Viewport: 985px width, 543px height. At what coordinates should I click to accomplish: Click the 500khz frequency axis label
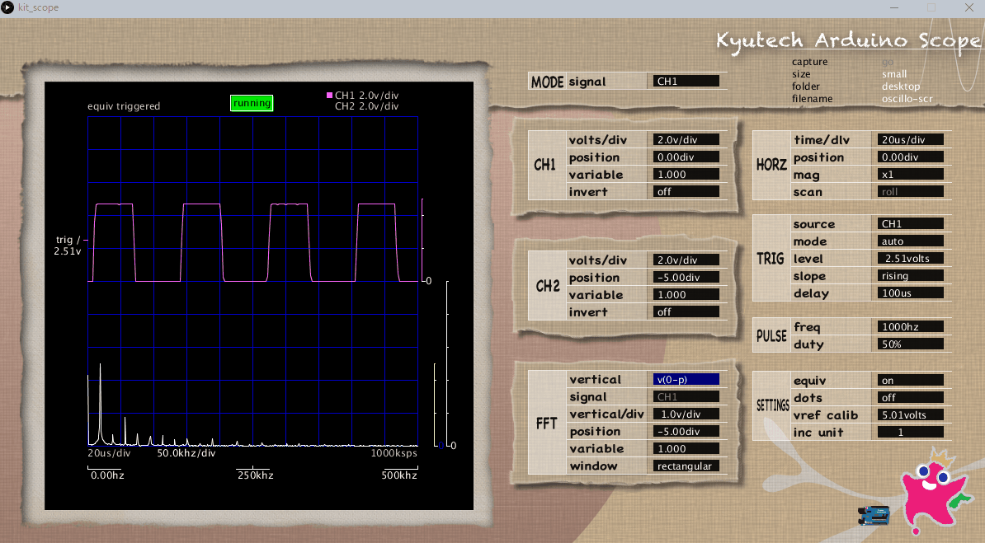(399, 475)
